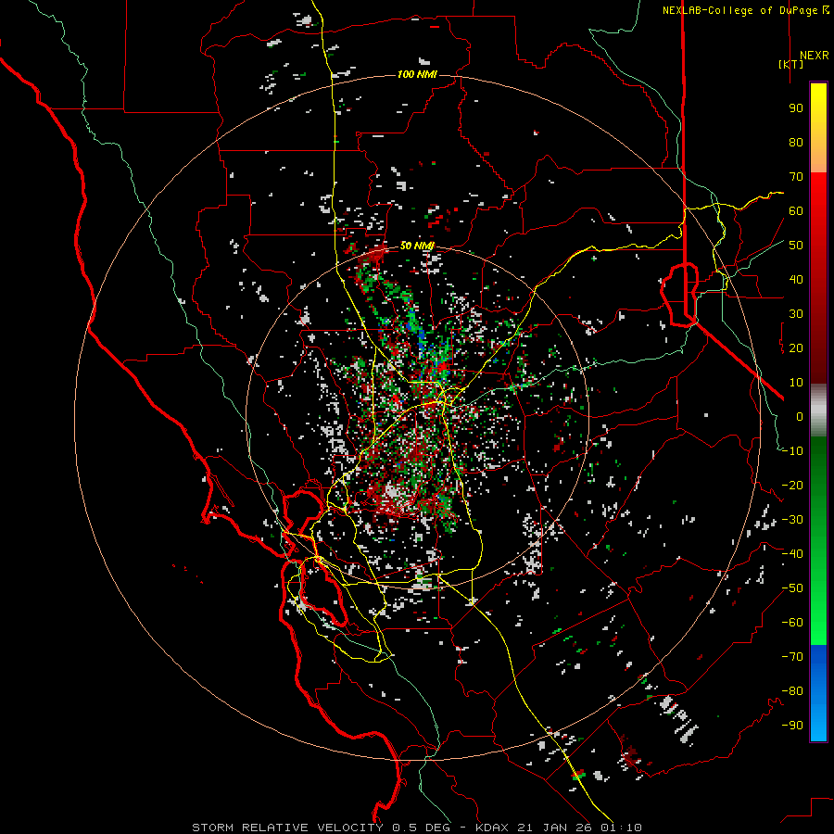834x834 pixels.
Task: Click the positive 80 scale value
Action: [x=796, y=143]
